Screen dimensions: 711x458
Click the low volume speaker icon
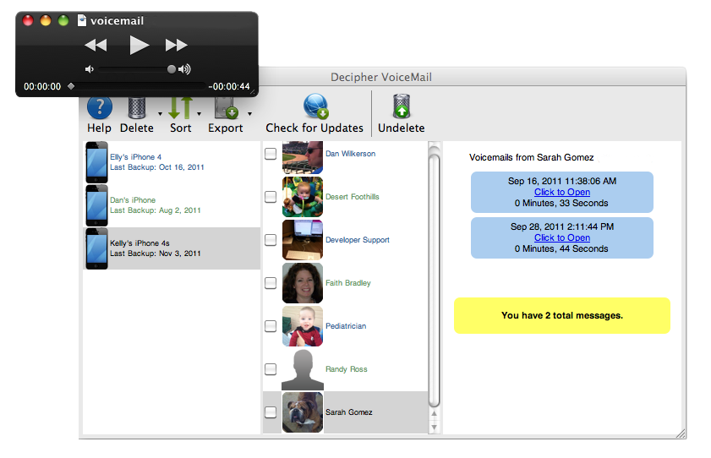(90, 69)
